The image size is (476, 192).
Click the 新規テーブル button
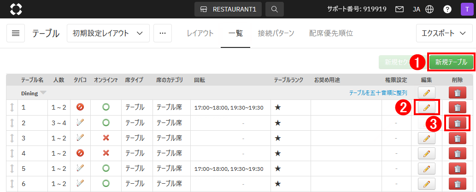click(451, 62)
